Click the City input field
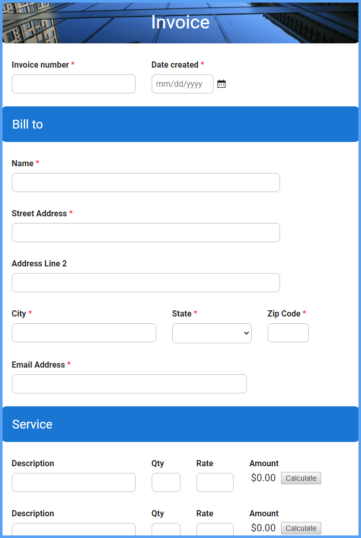361x538 pixels. tap(84, 333)
